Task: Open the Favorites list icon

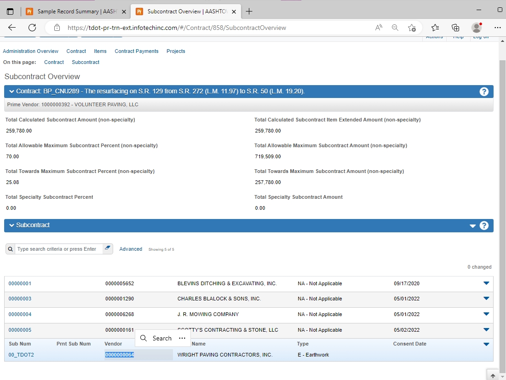Action: coord(435,28)
